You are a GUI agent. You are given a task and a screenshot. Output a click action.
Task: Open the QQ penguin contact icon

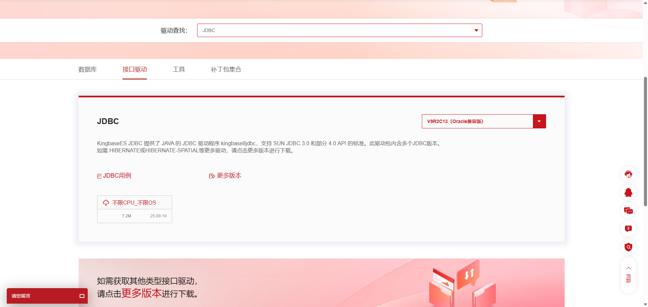[x=628, y=192]
